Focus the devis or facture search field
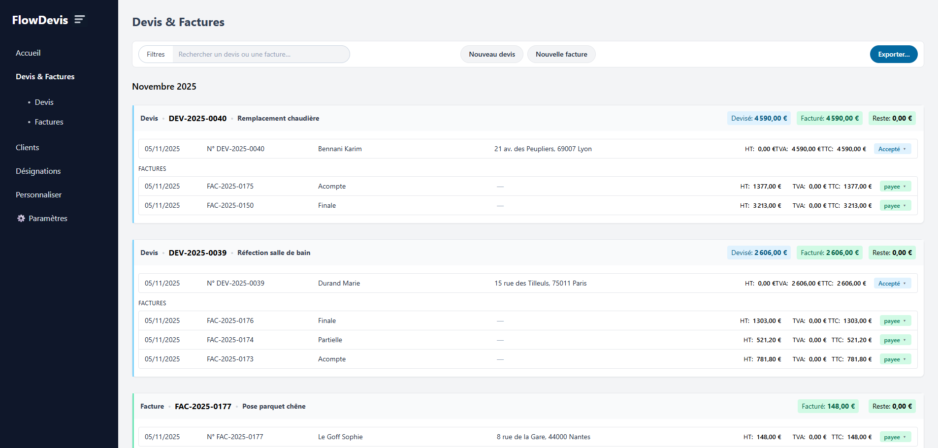The height and width of the screenshot is (448, 938). pos(260,54)
